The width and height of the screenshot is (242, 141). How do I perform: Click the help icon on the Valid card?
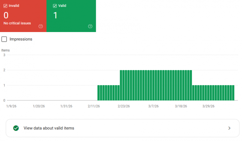tap(90, 26)
